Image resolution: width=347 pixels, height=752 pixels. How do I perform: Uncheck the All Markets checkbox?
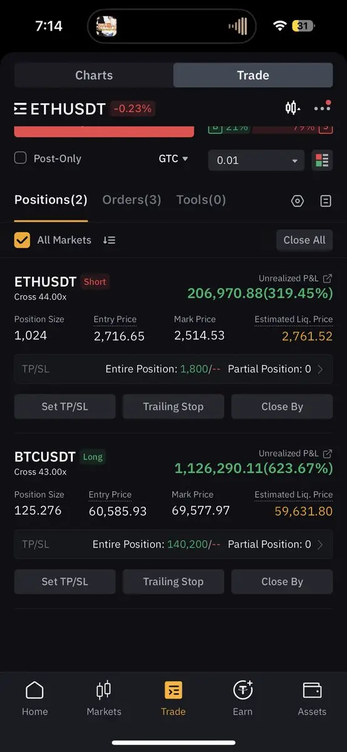pyautogui.click(x=22, y=240)
